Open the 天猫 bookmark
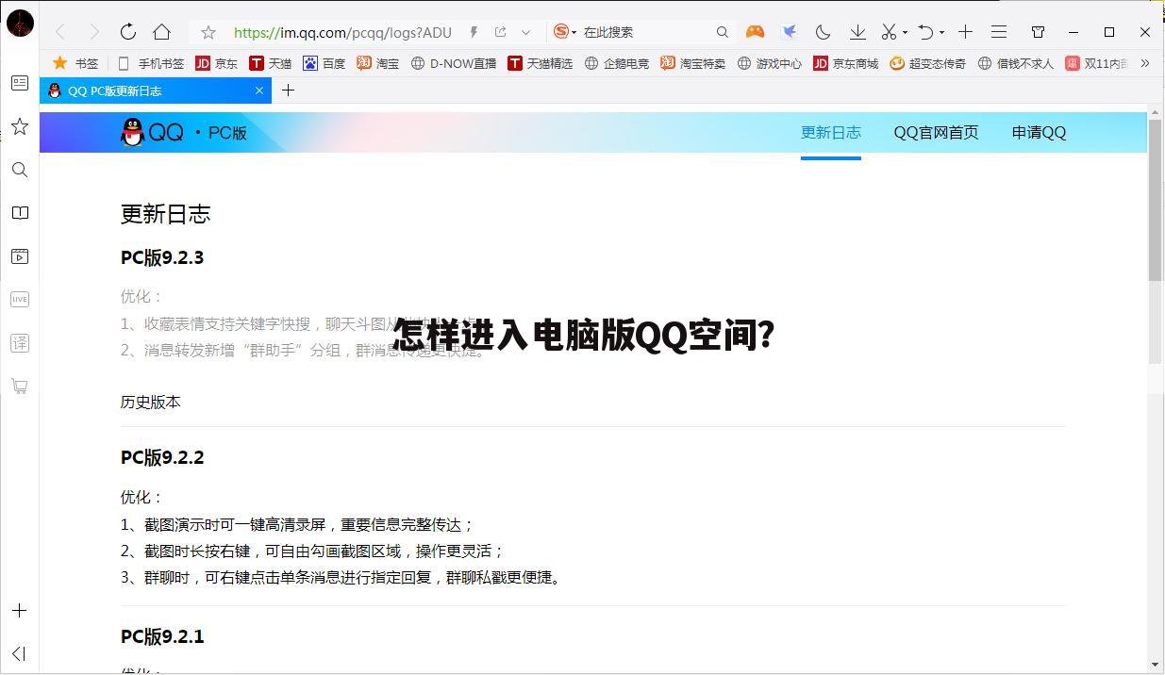Viewport: 1165px width, 675px height. (270, 63)
